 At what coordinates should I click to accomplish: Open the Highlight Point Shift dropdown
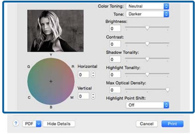click(147, 105)
